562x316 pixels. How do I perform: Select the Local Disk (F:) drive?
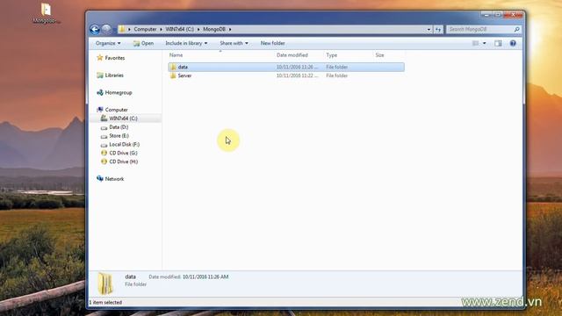[x=125, y=144]
